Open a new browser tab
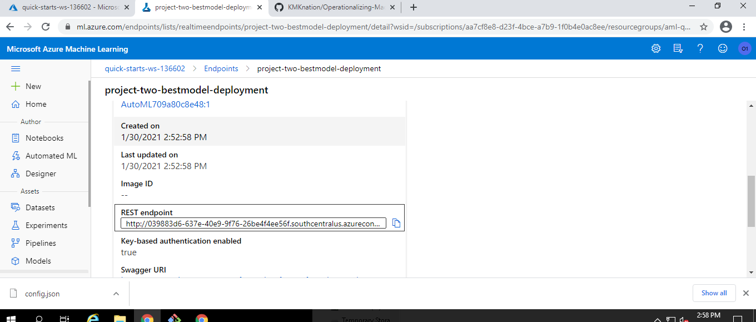The height and width of the screenshot is (322, 756). tap(414, 7)
